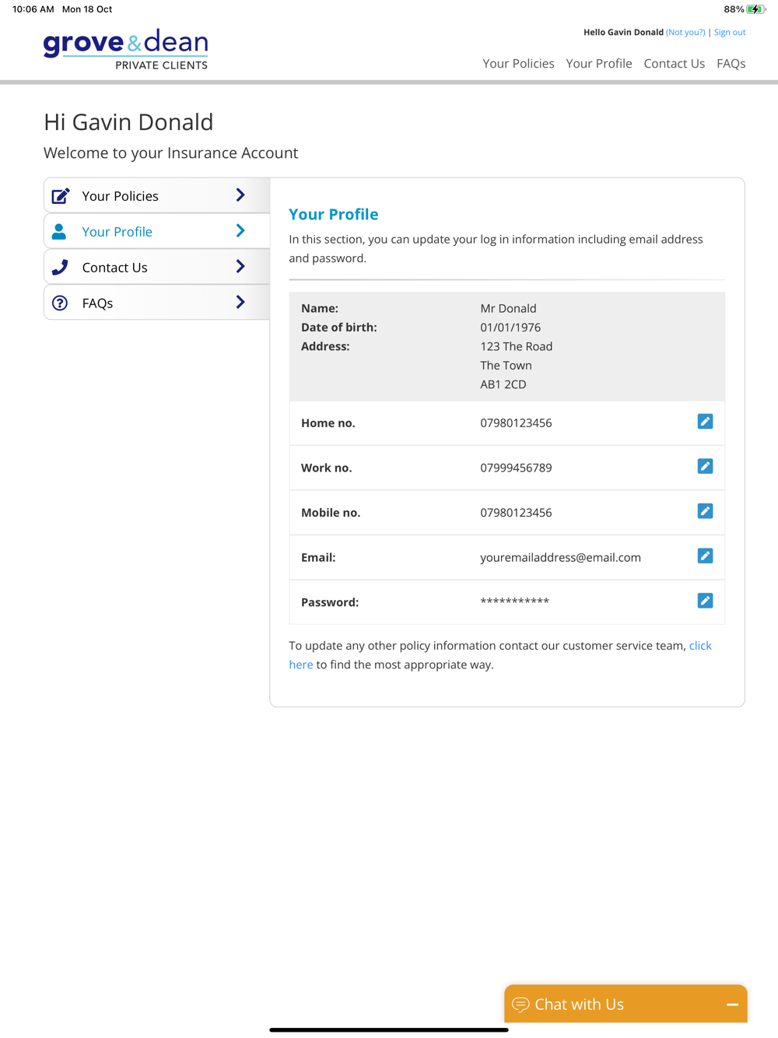Image resolution: width=778 pixels, height=1038 pixels.
Task: Click the (Not you?) link
Action: pyautogui.click(x=685, y=33)
